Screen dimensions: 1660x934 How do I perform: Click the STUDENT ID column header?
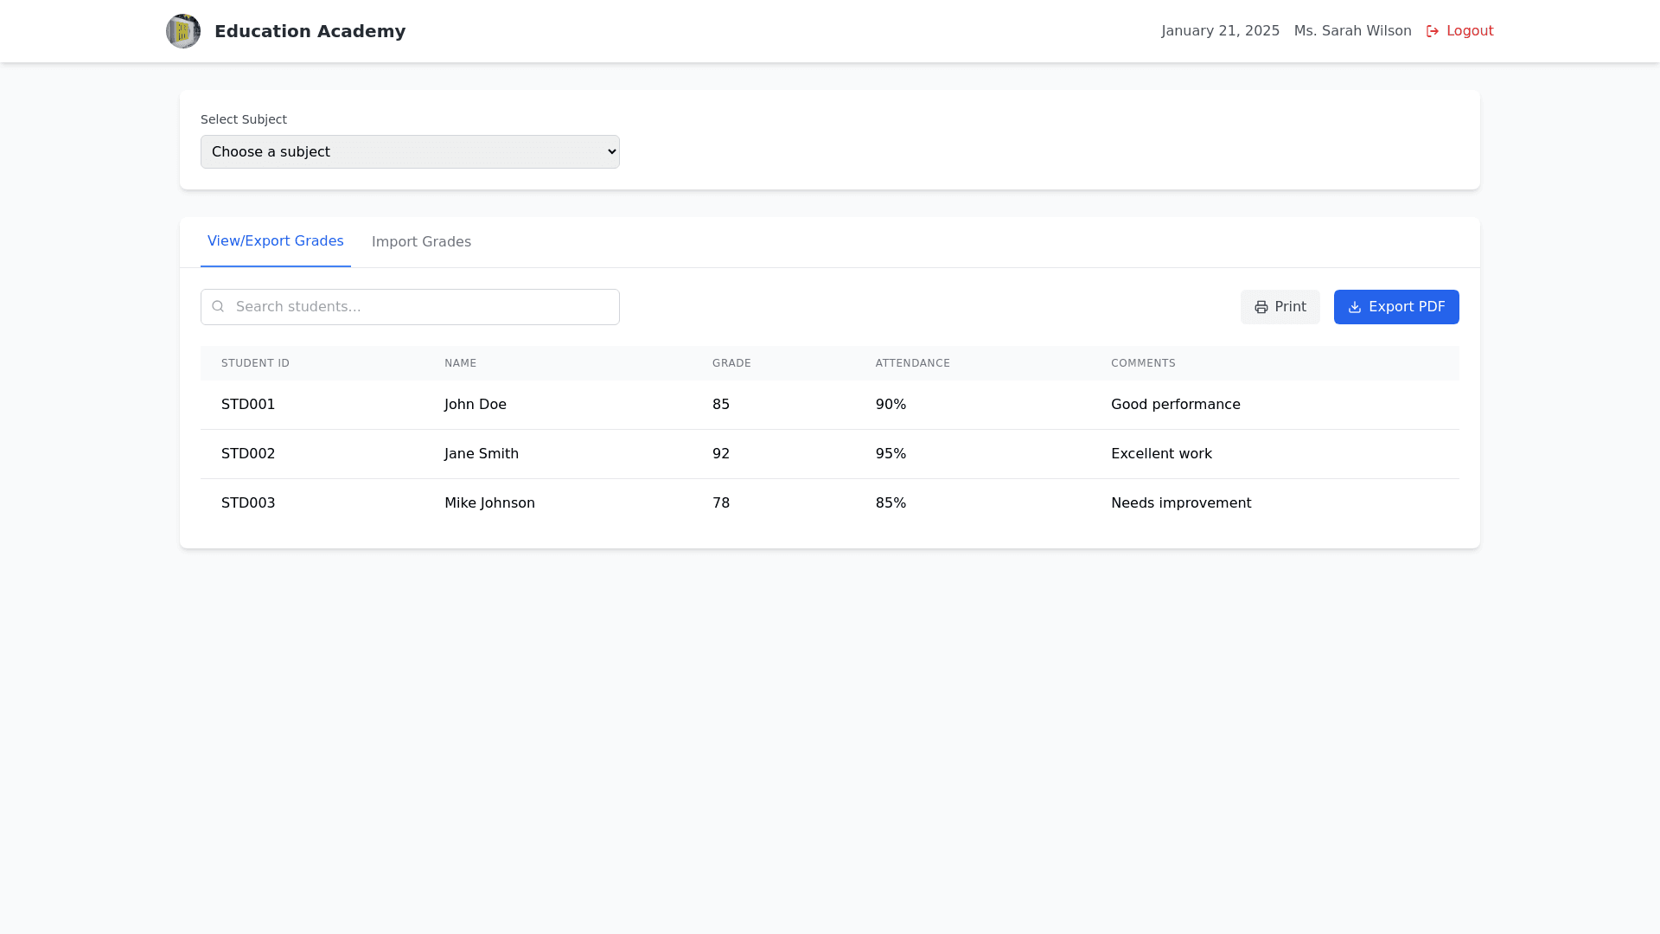pyautogui.click(x=255, y=362)
